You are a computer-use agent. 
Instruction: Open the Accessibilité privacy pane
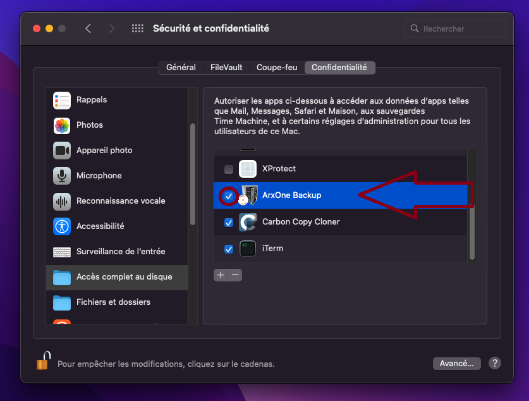pos(62,226)
